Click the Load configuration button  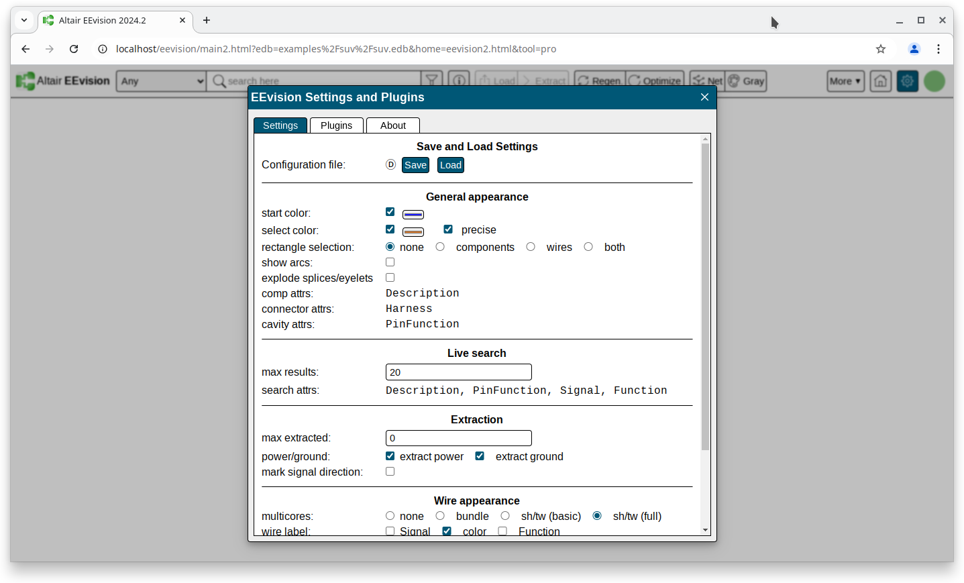point(451,165)
